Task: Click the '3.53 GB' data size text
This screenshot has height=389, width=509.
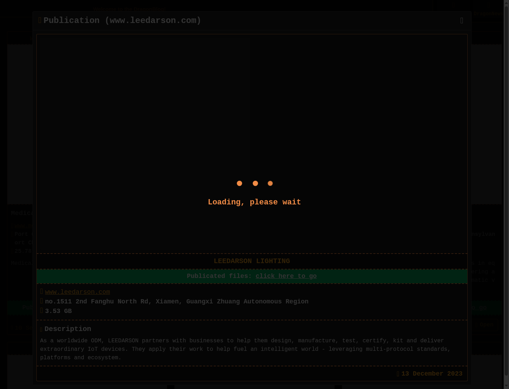Action: [x=58, y=311]
